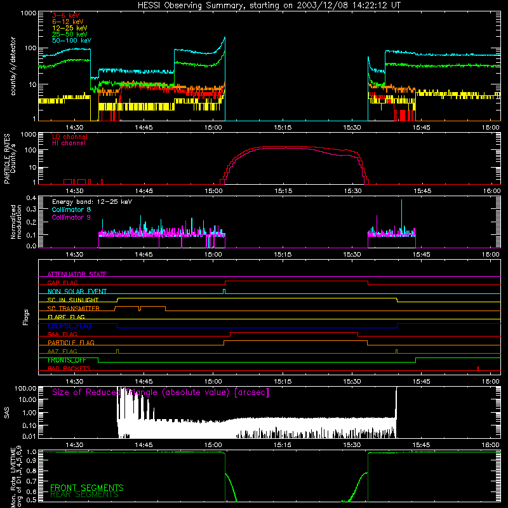
Task: Click the '100.00' top tick of SAS axis
Action: [25, 389]
